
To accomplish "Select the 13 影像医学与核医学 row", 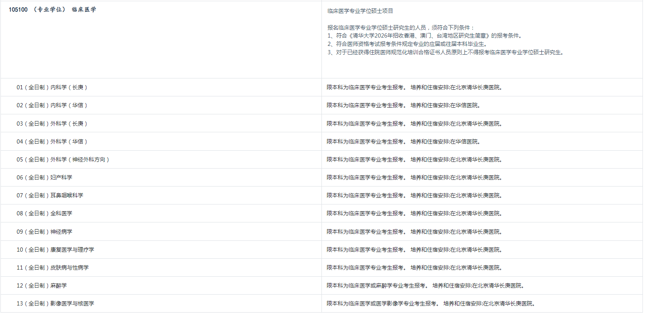I will click(x=55, y=303).
